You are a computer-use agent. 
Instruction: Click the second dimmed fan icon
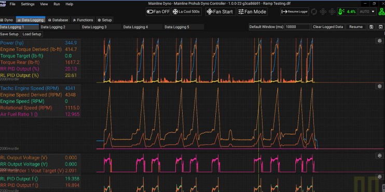(332, 11)
